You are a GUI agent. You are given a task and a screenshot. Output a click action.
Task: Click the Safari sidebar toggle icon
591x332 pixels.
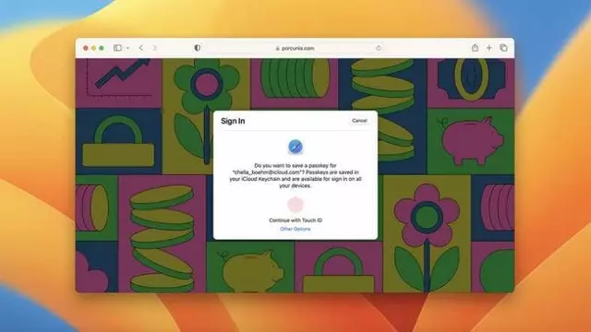click(x=117, y=48)
